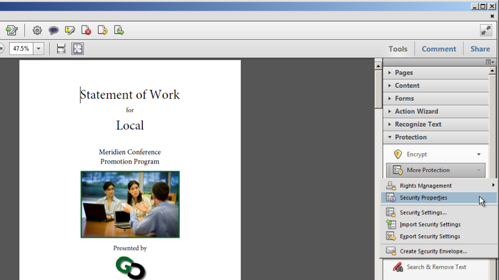Viewport: 499px width, 280px height.
Task: Click document scrollbar up arrow
Action: pos(378,66)
